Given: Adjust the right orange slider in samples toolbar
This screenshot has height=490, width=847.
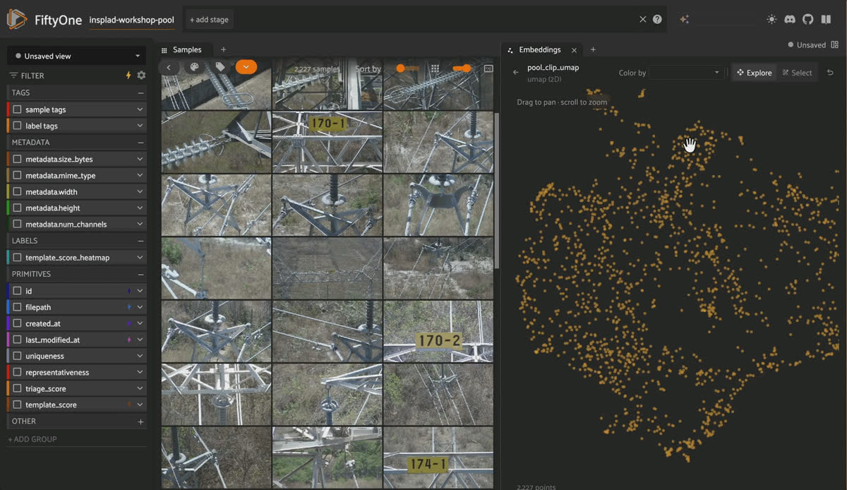Looking at the screenshot, I should click(462, 68).
